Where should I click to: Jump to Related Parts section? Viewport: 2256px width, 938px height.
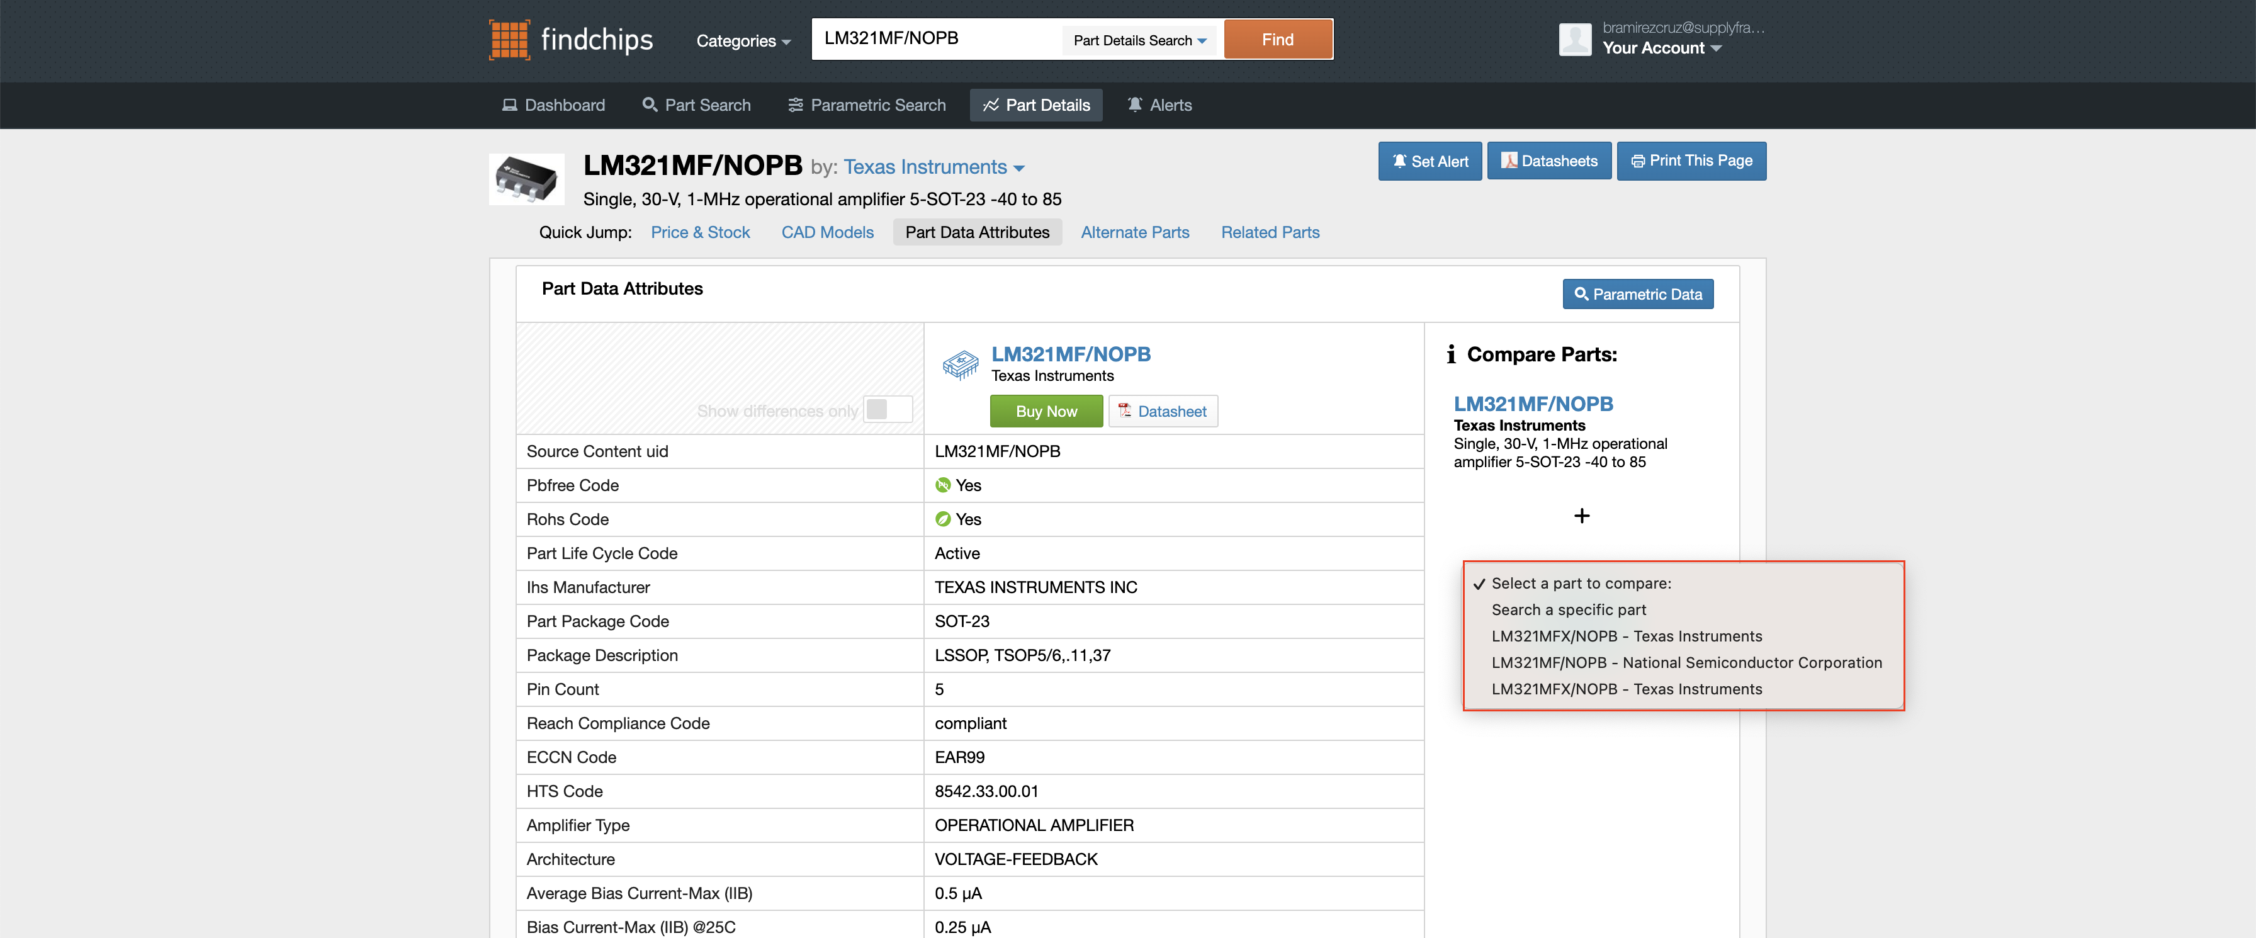coord(1270,232)
